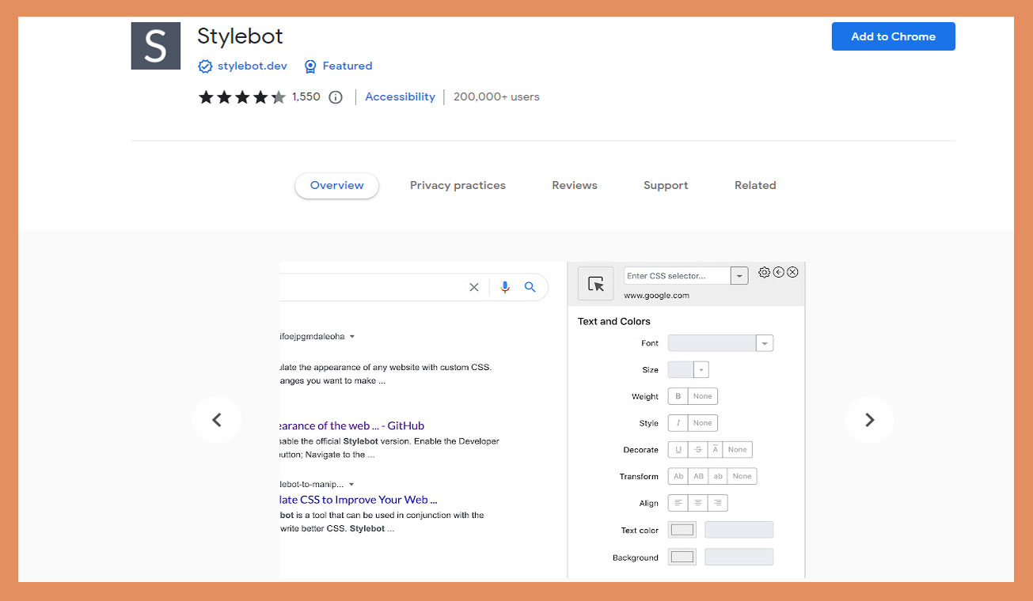Apply strikethrough decoration icon
The width and height of the screenshot is (1033, 601).
click(697, 449)
